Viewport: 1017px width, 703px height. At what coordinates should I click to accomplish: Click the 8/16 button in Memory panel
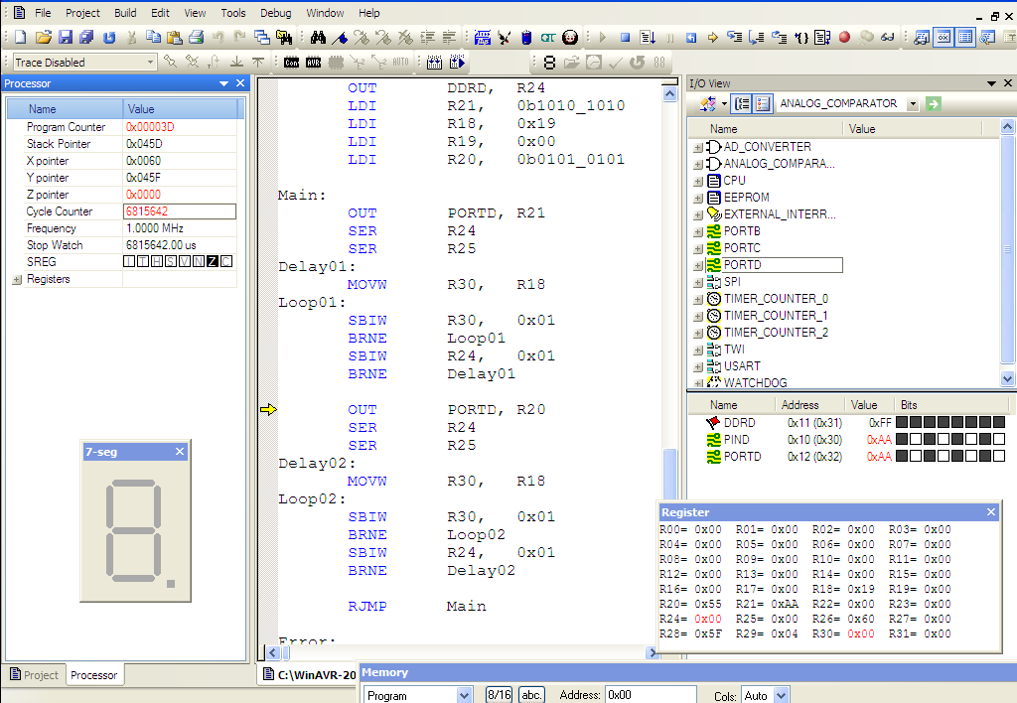coord(498,695)
